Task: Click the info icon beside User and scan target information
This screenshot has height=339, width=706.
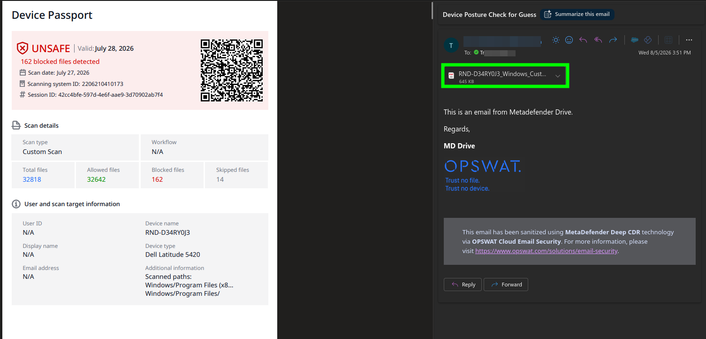Action: (16, 204)
